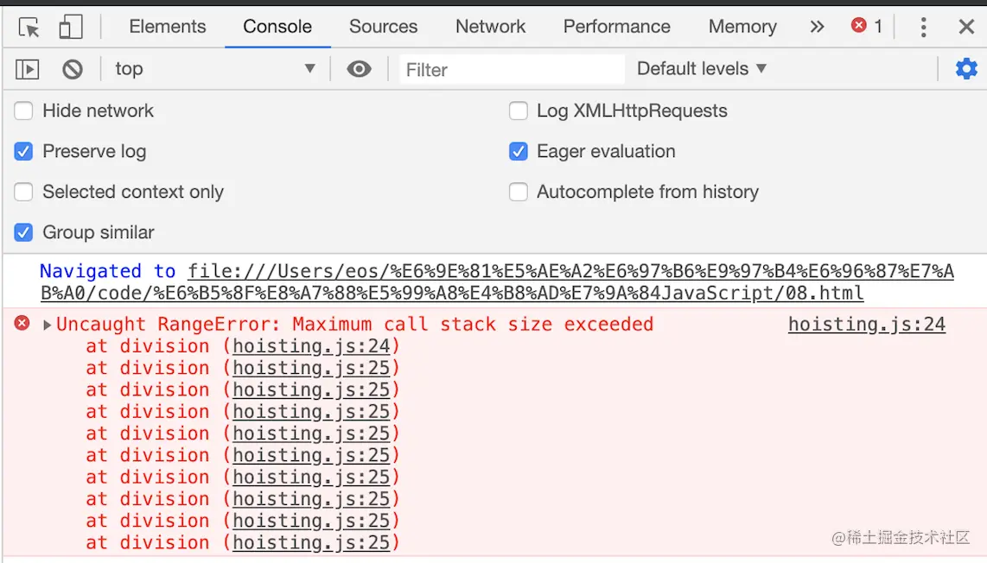
Task: Enable the Hide network checkbox
Action: point(24,111)
